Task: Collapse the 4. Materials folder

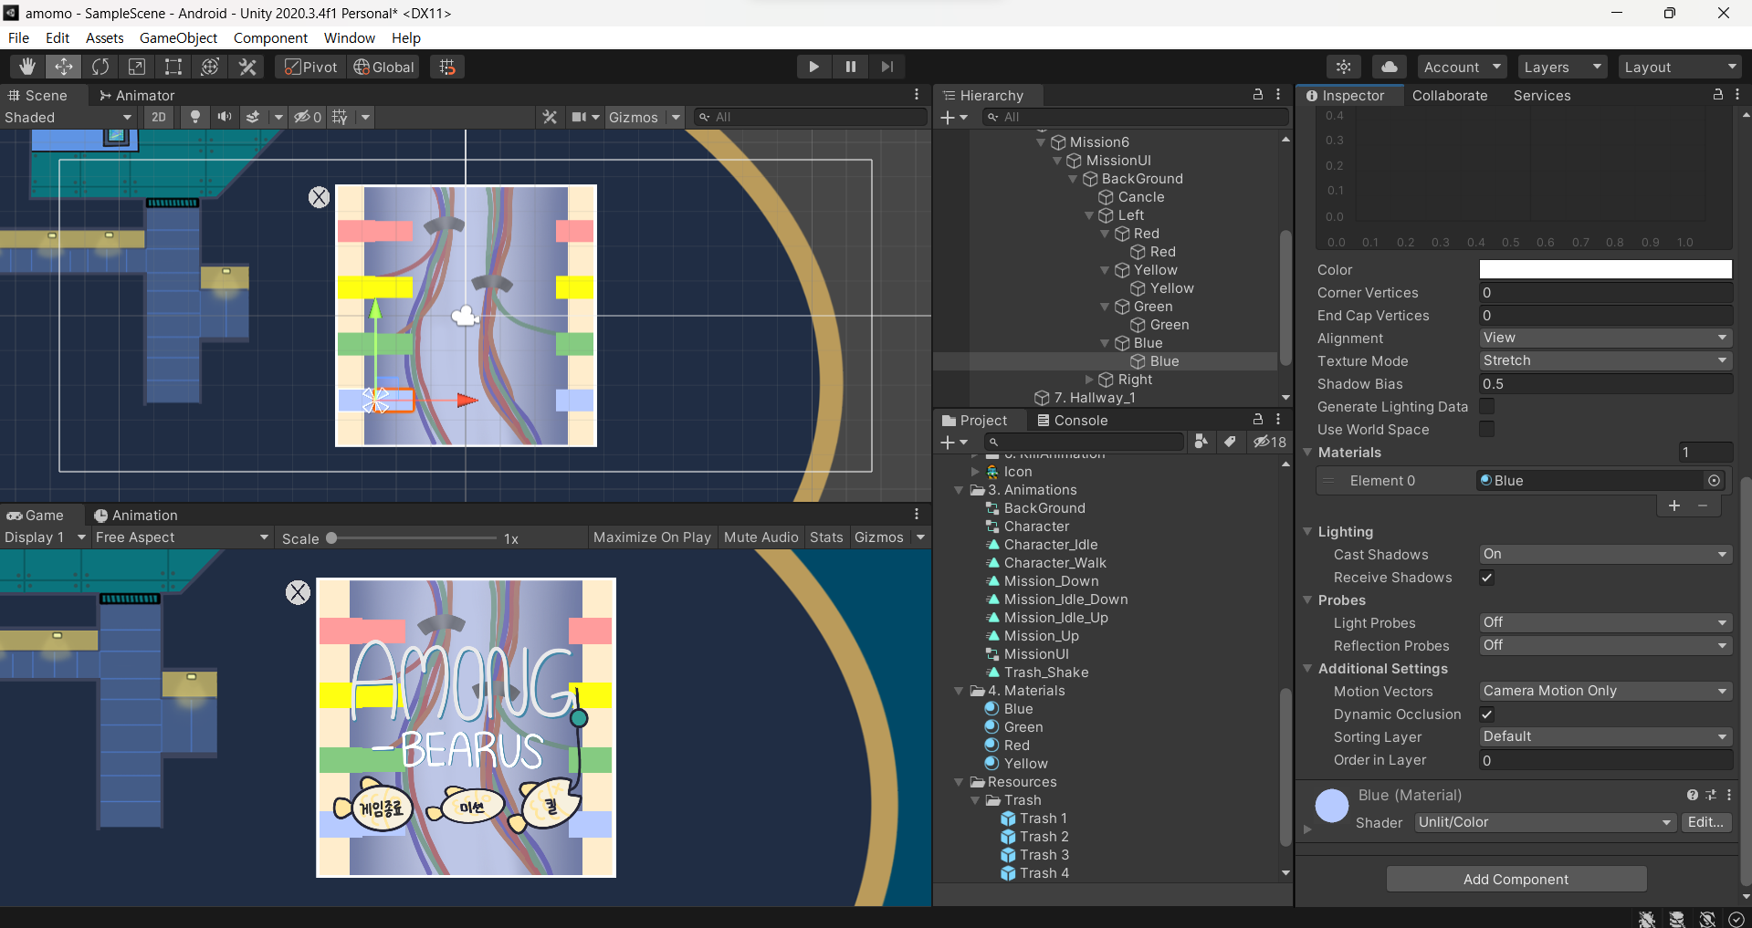Action: coord(959,691)
